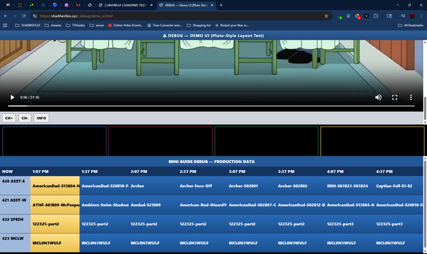This screenshot has height=254, width=427.
Task: Open the TVGuides bookmark folder
Action: click(75, 25)
